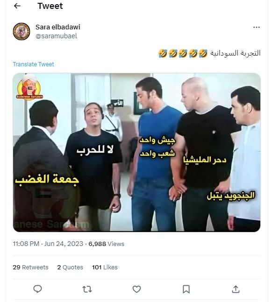This screenshot has width=279, height=302.
Task: View the 2 Quotes list
Action: (70, 267)
